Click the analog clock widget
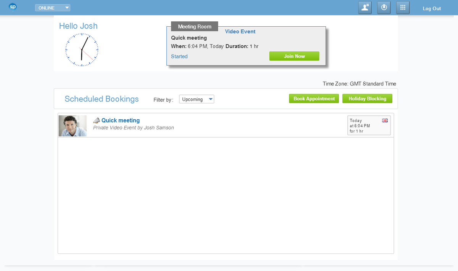 82,50
